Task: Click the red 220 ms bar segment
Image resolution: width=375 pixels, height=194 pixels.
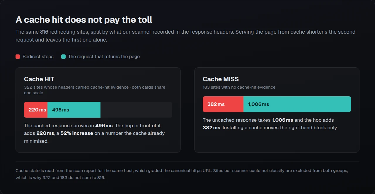Action: (x=36, y=110)
